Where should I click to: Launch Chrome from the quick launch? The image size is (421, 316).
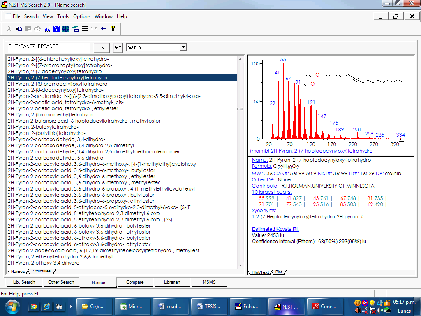click(x=34, y=306)
